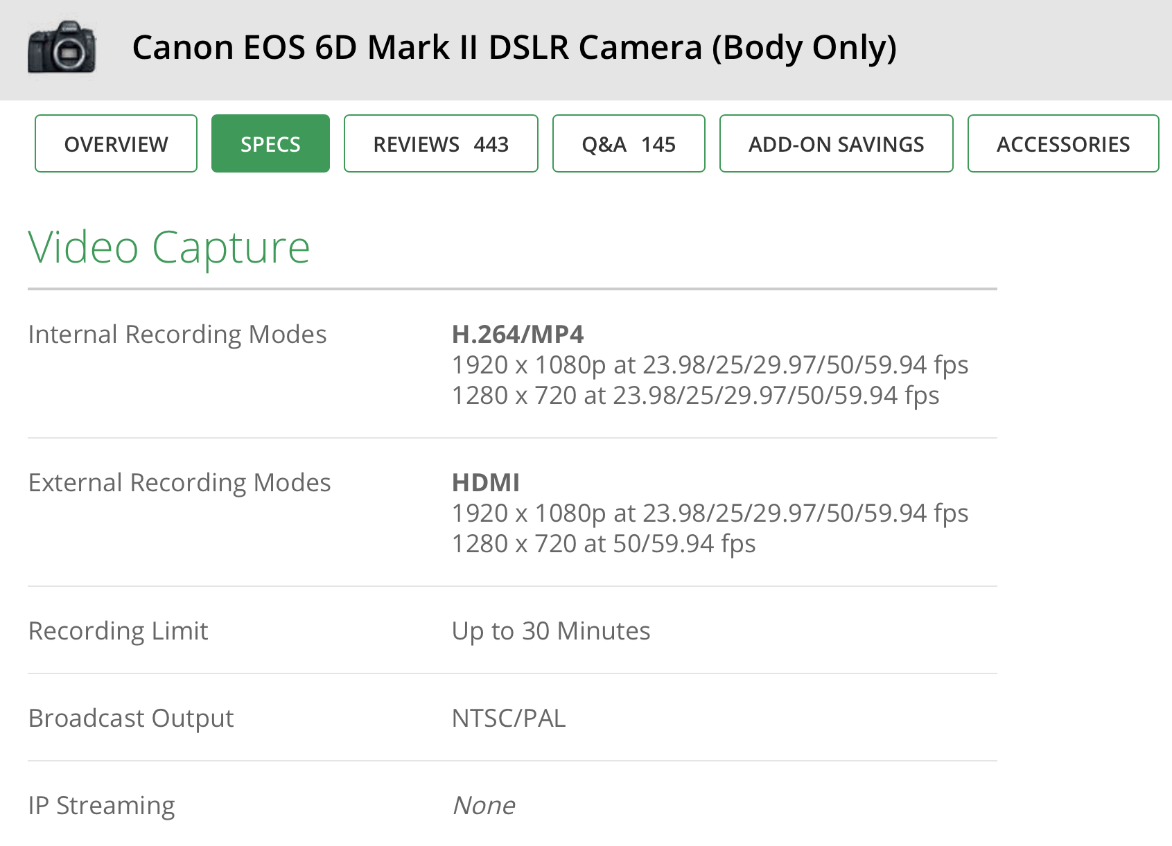Click the IP Streaming None value
This screenshot has width=1172, height=846.
point(484,806)
